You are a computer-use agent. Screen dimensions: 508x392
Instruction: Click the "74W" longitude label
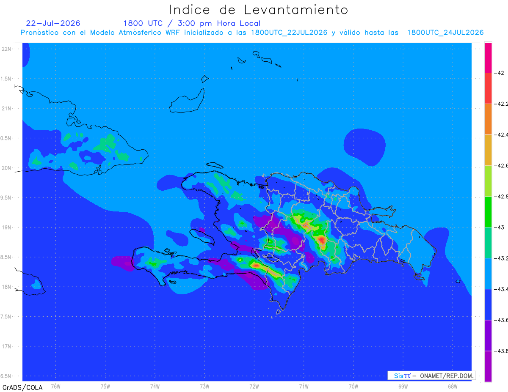pyautogui.click(x=155, y=387)
